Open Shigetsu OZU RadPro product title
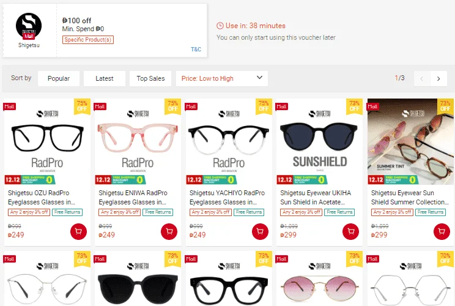This screenshot has height=306, width=455. [x=42, y=198]
